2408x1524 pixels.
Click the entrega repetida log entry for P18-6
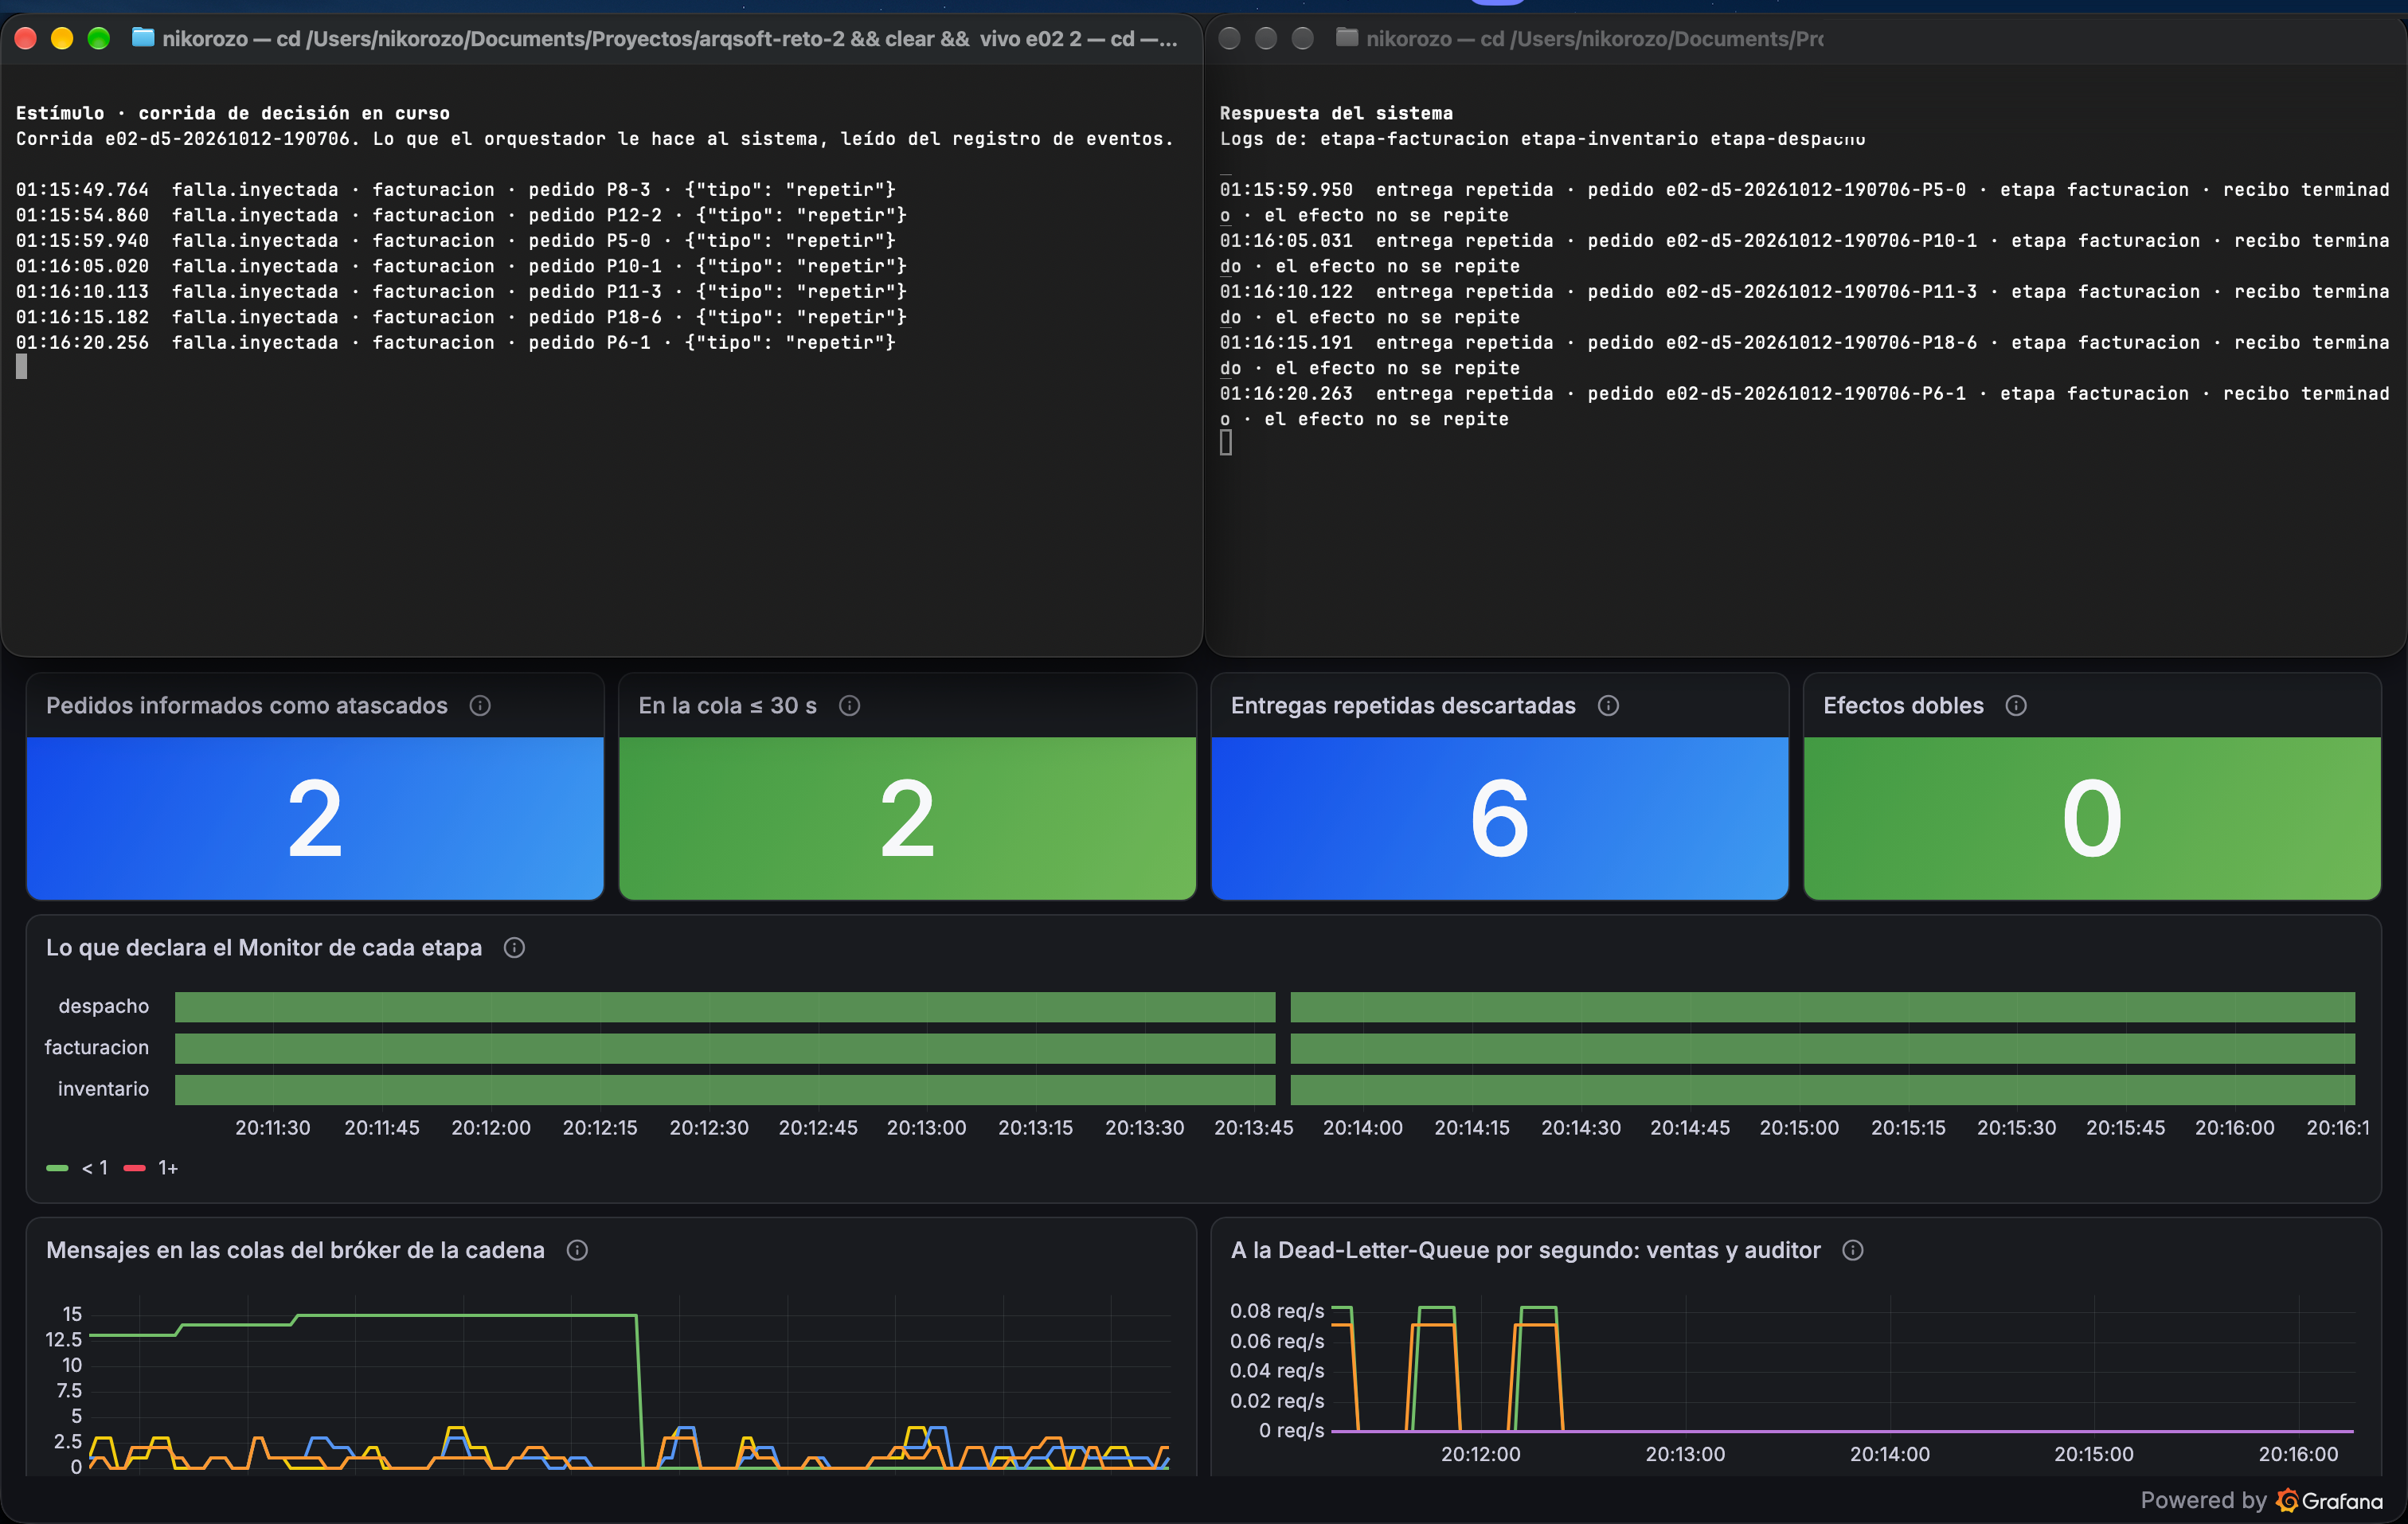click(1804, 355)
